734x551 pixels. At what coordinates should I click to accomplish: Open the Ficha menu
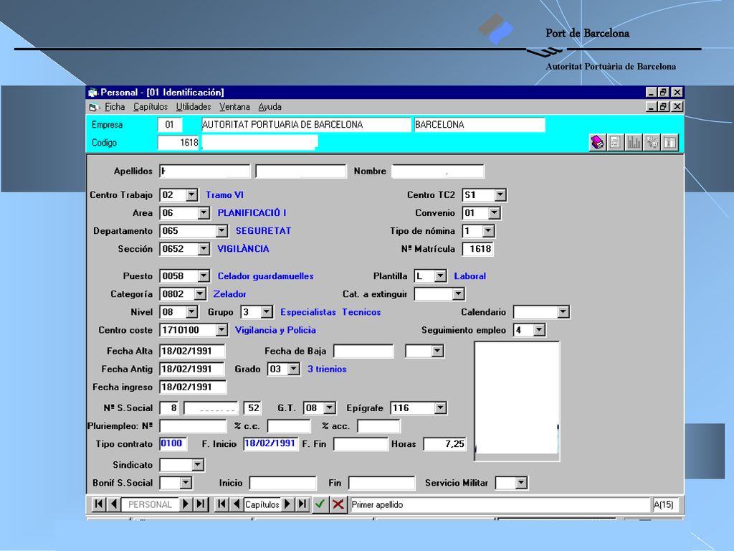pos(115,107)
